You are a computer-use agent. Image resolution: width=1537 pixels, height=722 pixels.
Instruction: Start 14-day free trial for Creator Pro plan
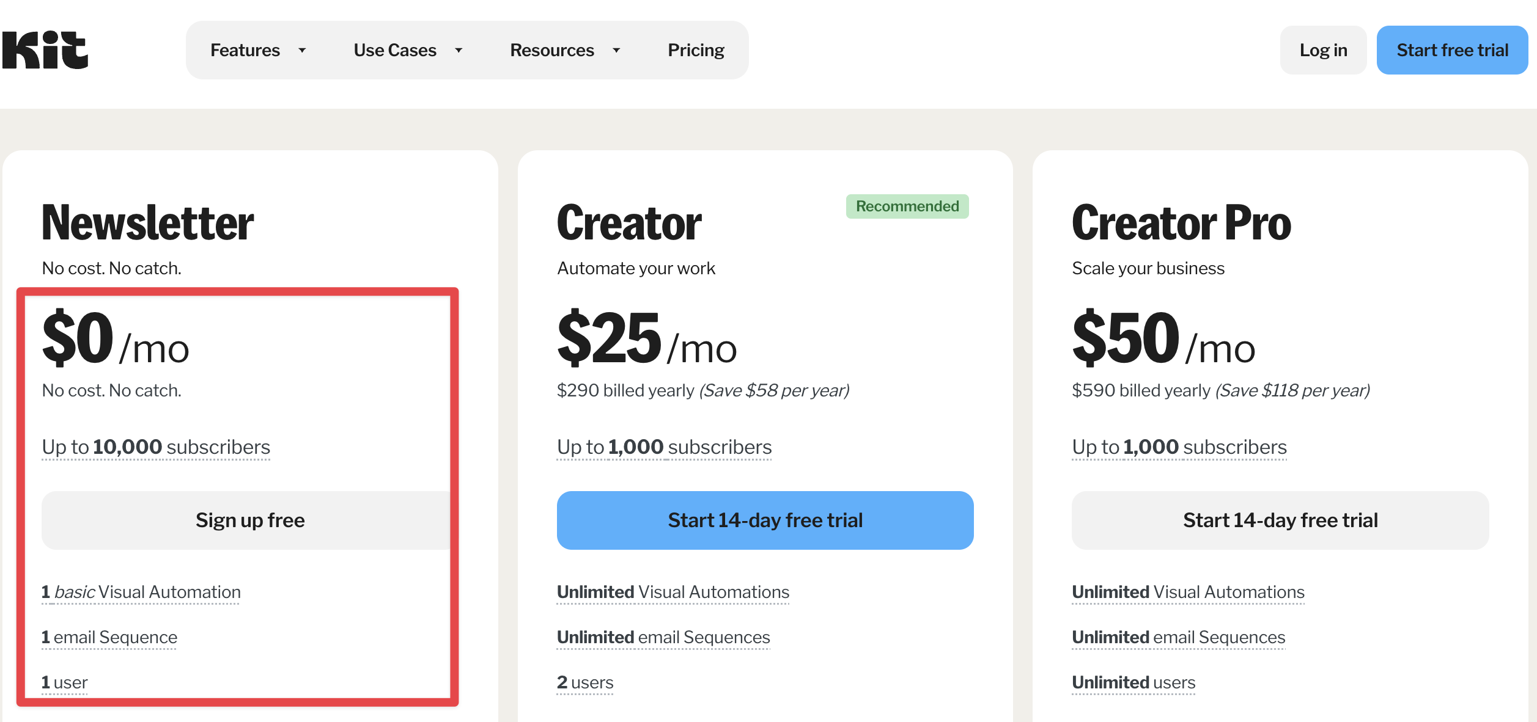click(1280, 520)
